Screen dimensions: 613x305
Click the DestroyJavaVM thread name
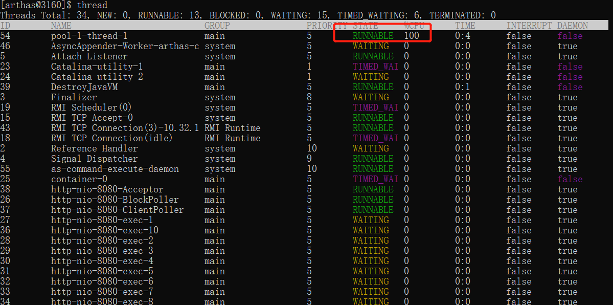click(84, 87)
